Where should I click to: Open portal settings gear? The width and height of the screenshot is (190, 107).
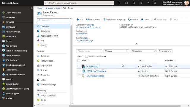click(141, 3)
